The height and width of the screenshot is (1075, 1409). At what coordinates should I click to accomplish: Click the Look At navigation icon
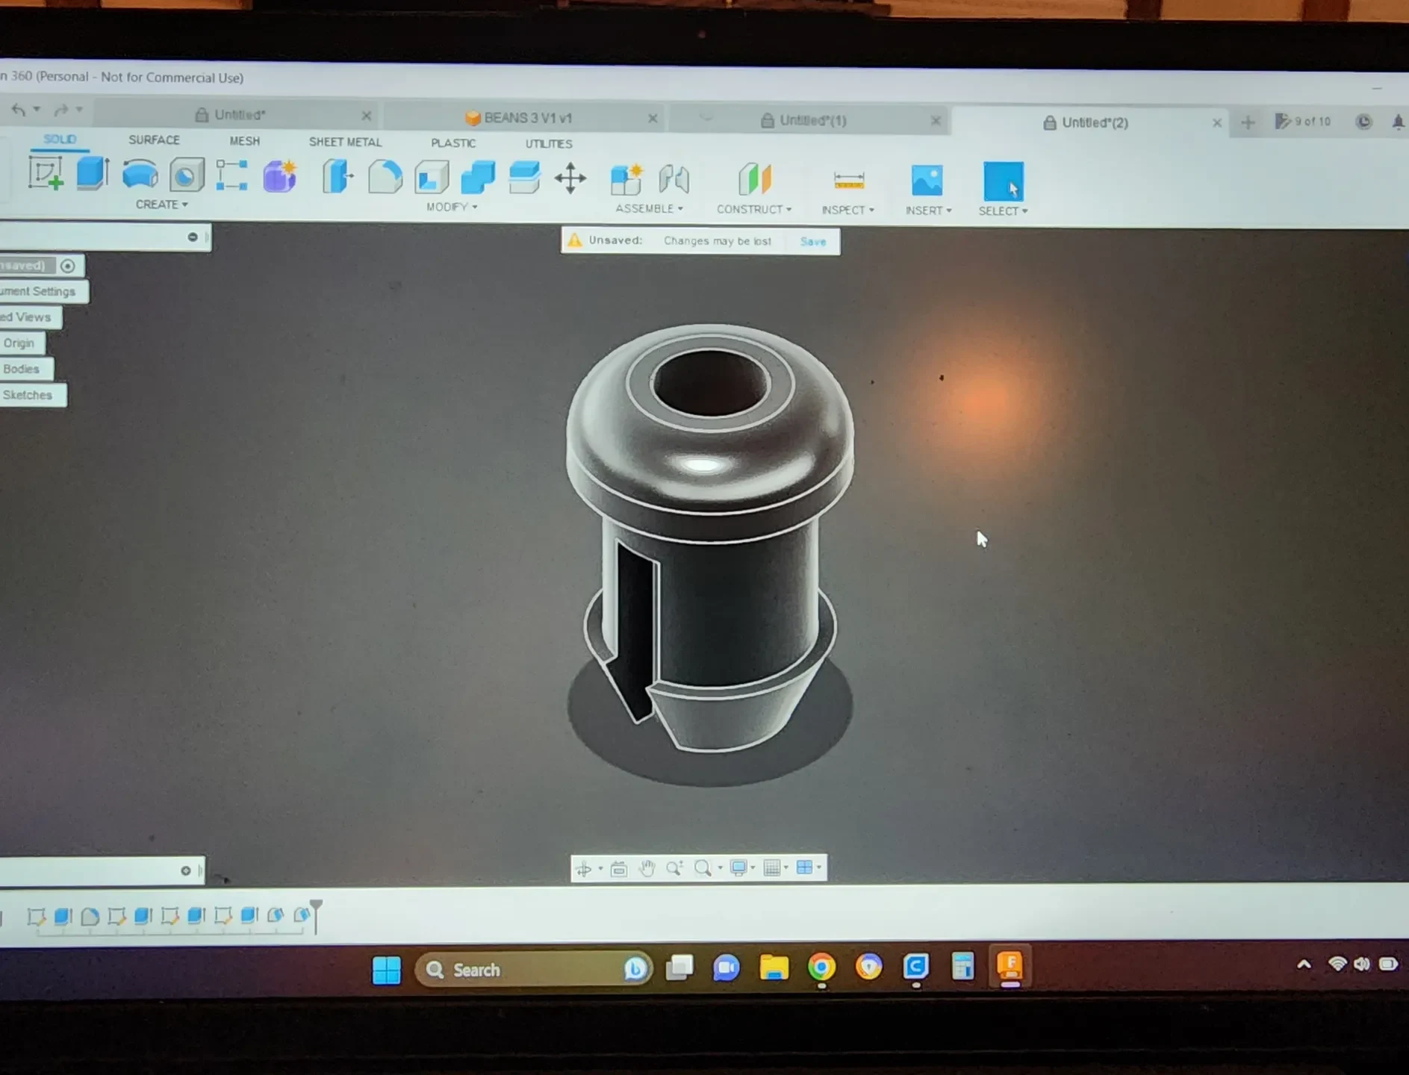pos(618,868)
